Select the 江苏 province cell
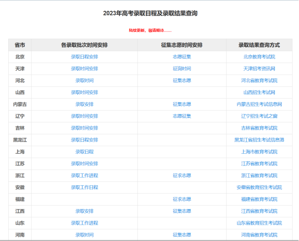 pos(20,164)
